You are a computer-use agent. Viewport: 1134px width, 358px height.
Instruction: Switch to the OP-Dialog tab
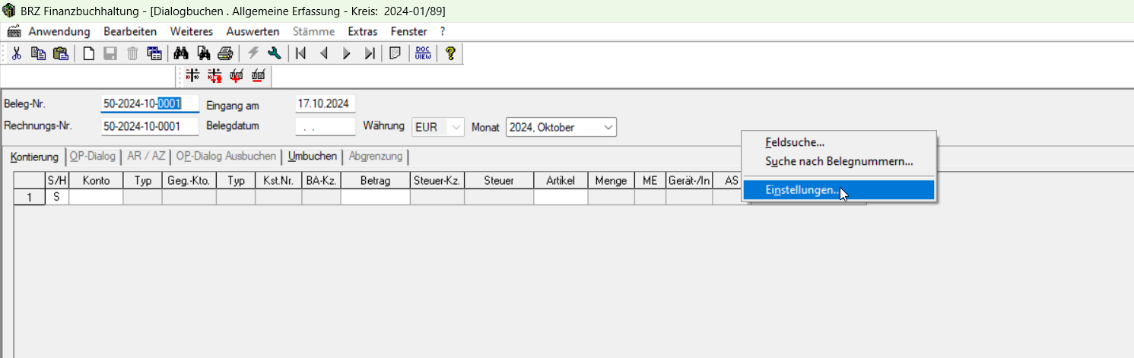93,156
